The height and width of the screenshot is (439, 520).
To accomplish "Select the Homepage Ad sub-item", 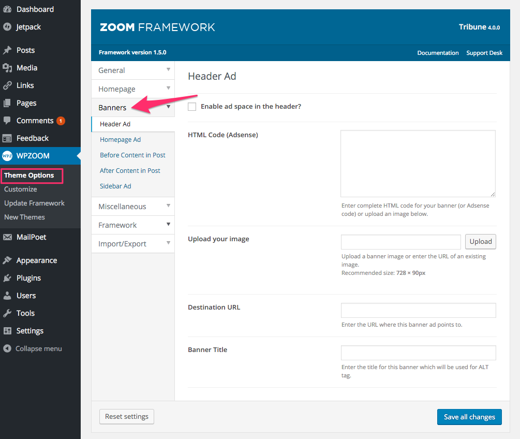I will pyautogui.click(x=120, y=140).
